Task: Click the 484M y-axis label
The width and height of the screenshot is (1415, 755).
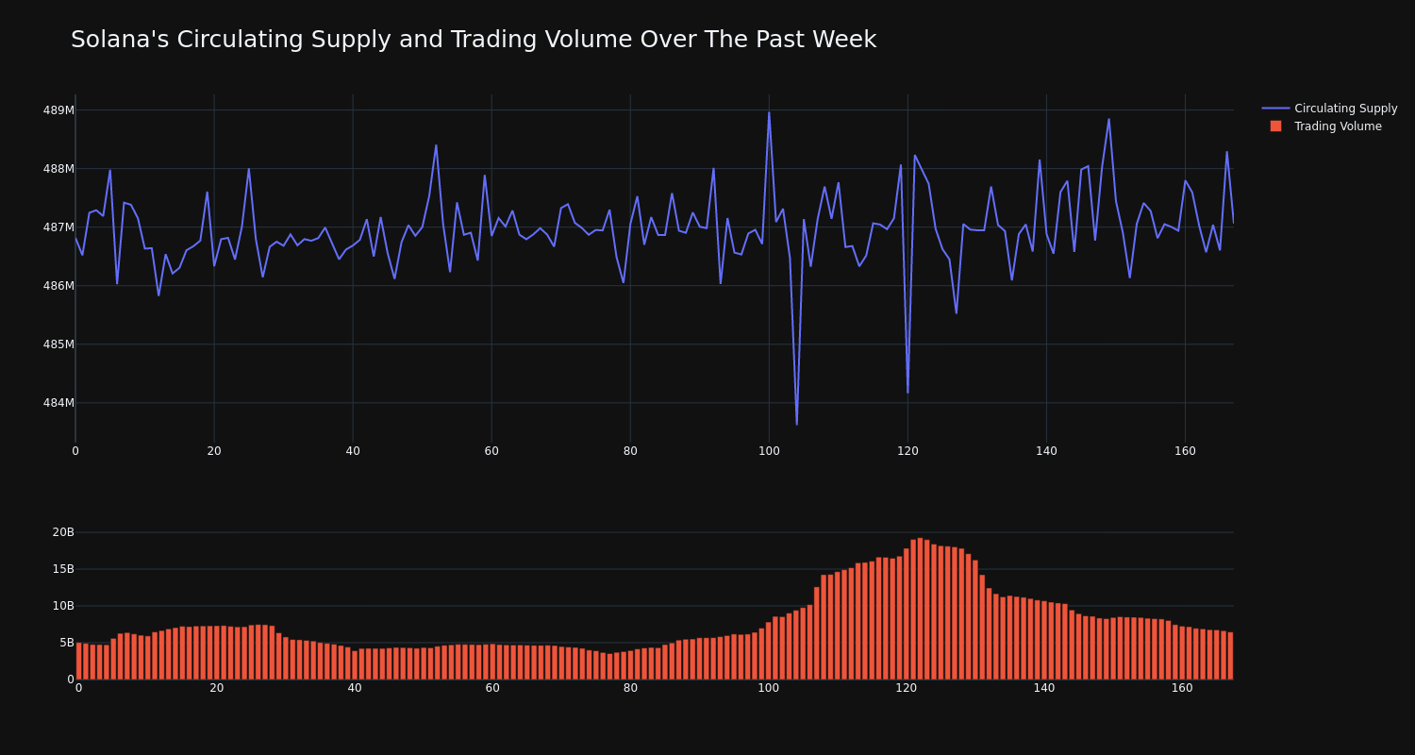Action: coord(58,403)
